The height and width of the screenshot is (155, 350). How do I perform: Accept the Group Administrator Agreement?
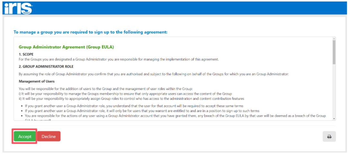coord(24,136)
